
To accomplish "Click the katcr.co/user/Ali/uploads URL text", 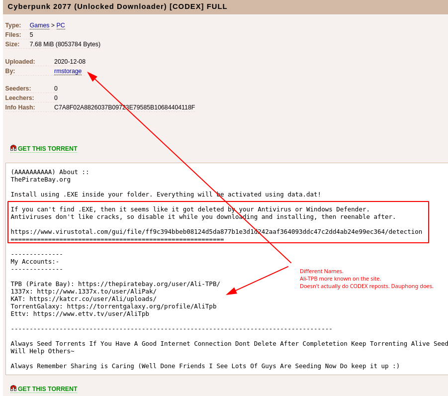I will [93, 299].
